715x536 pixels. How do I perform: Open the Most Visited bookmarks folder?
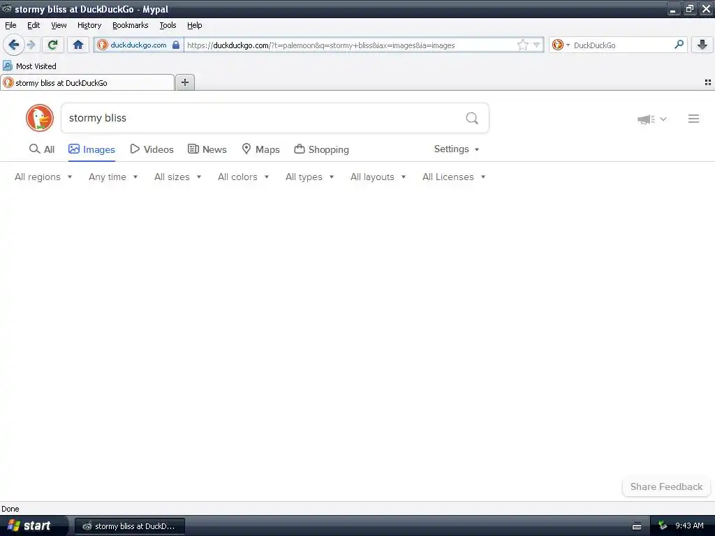pyautogui.click(x=29, y=66)
